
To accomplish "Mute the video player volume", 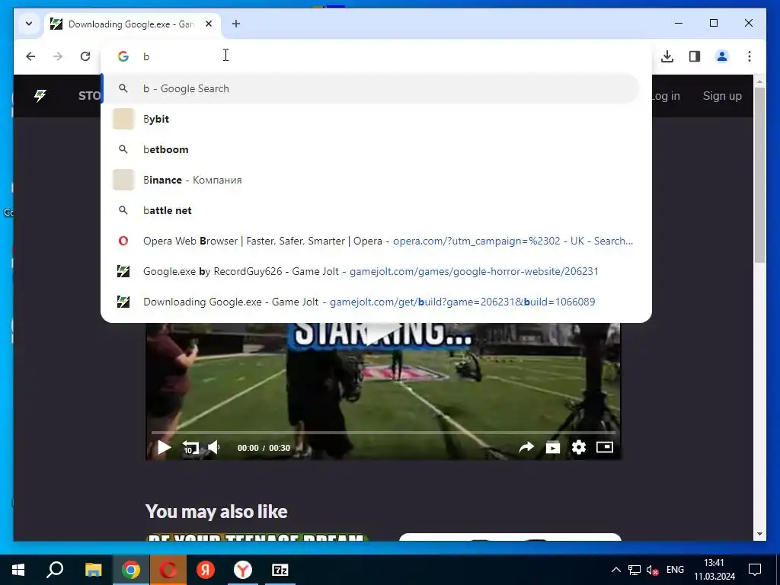I will [214, 448].
